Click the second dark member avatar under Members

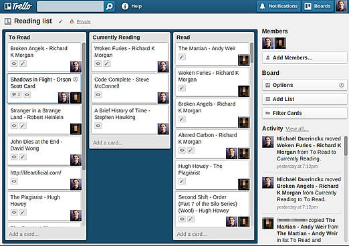(280, 43)
